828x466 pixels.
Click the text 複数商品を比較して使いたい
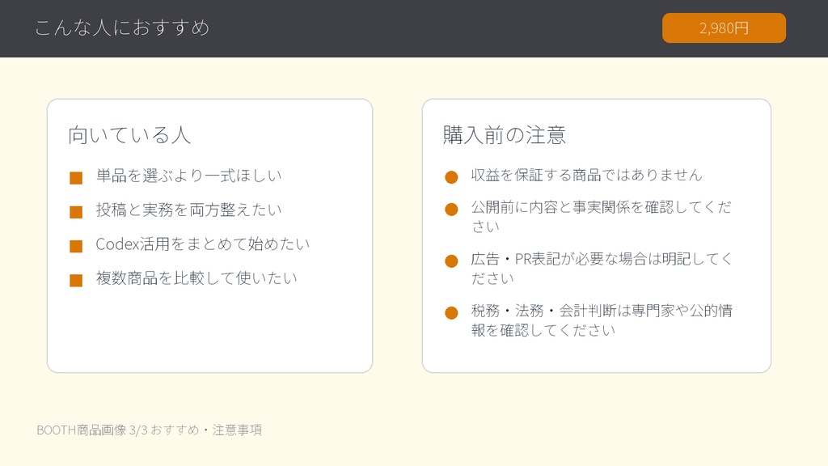point(196,278)
